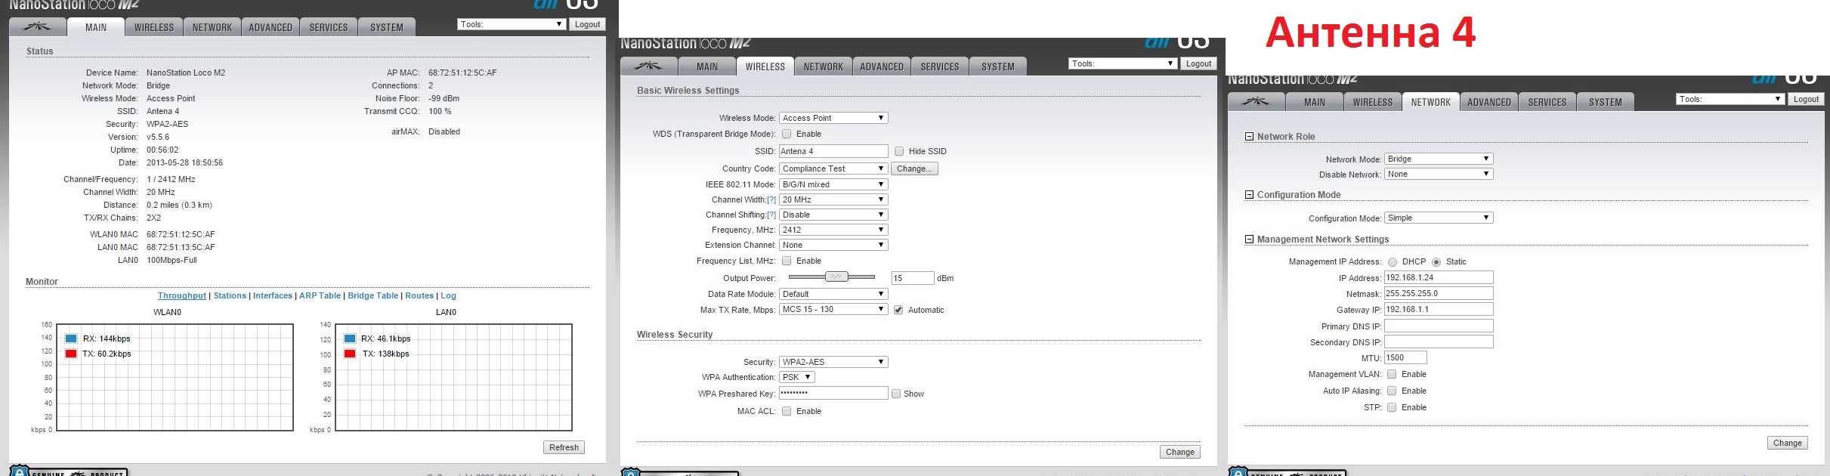Click the IP Address field 192.168.1.24
This screenshot has height=476, width=1830.
[x=1439, y=277]
